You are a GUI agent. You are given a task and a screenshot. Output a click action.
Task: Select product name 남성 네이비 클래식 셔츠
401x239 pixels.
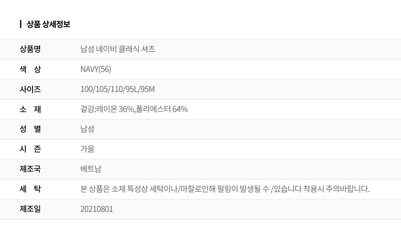(x=118, y=49)
